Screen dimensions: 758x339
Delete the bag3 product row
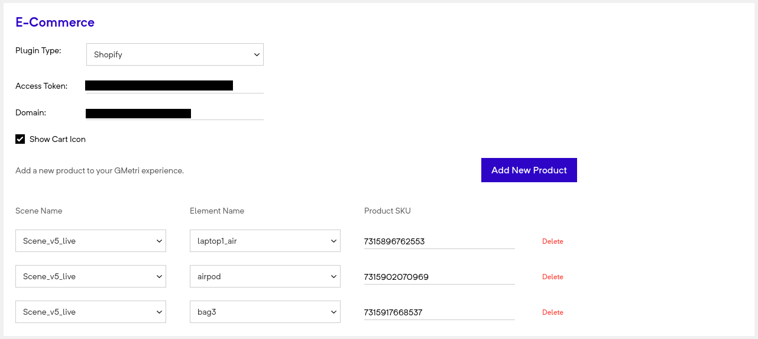(x=552, y=312)
